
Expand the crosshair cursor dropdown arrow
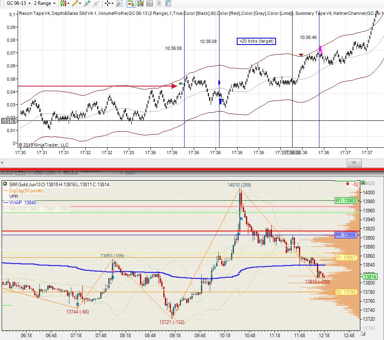point(112,4)
